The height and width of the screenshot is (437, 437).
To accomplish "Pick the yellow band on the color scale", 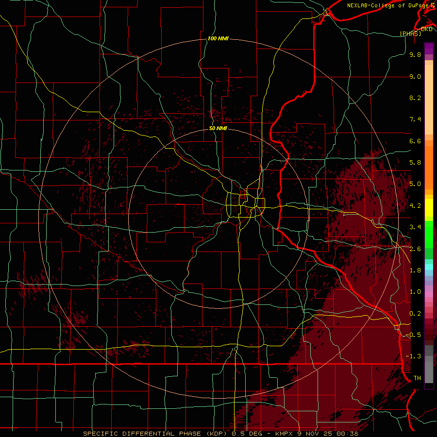I will coord(429,208).
